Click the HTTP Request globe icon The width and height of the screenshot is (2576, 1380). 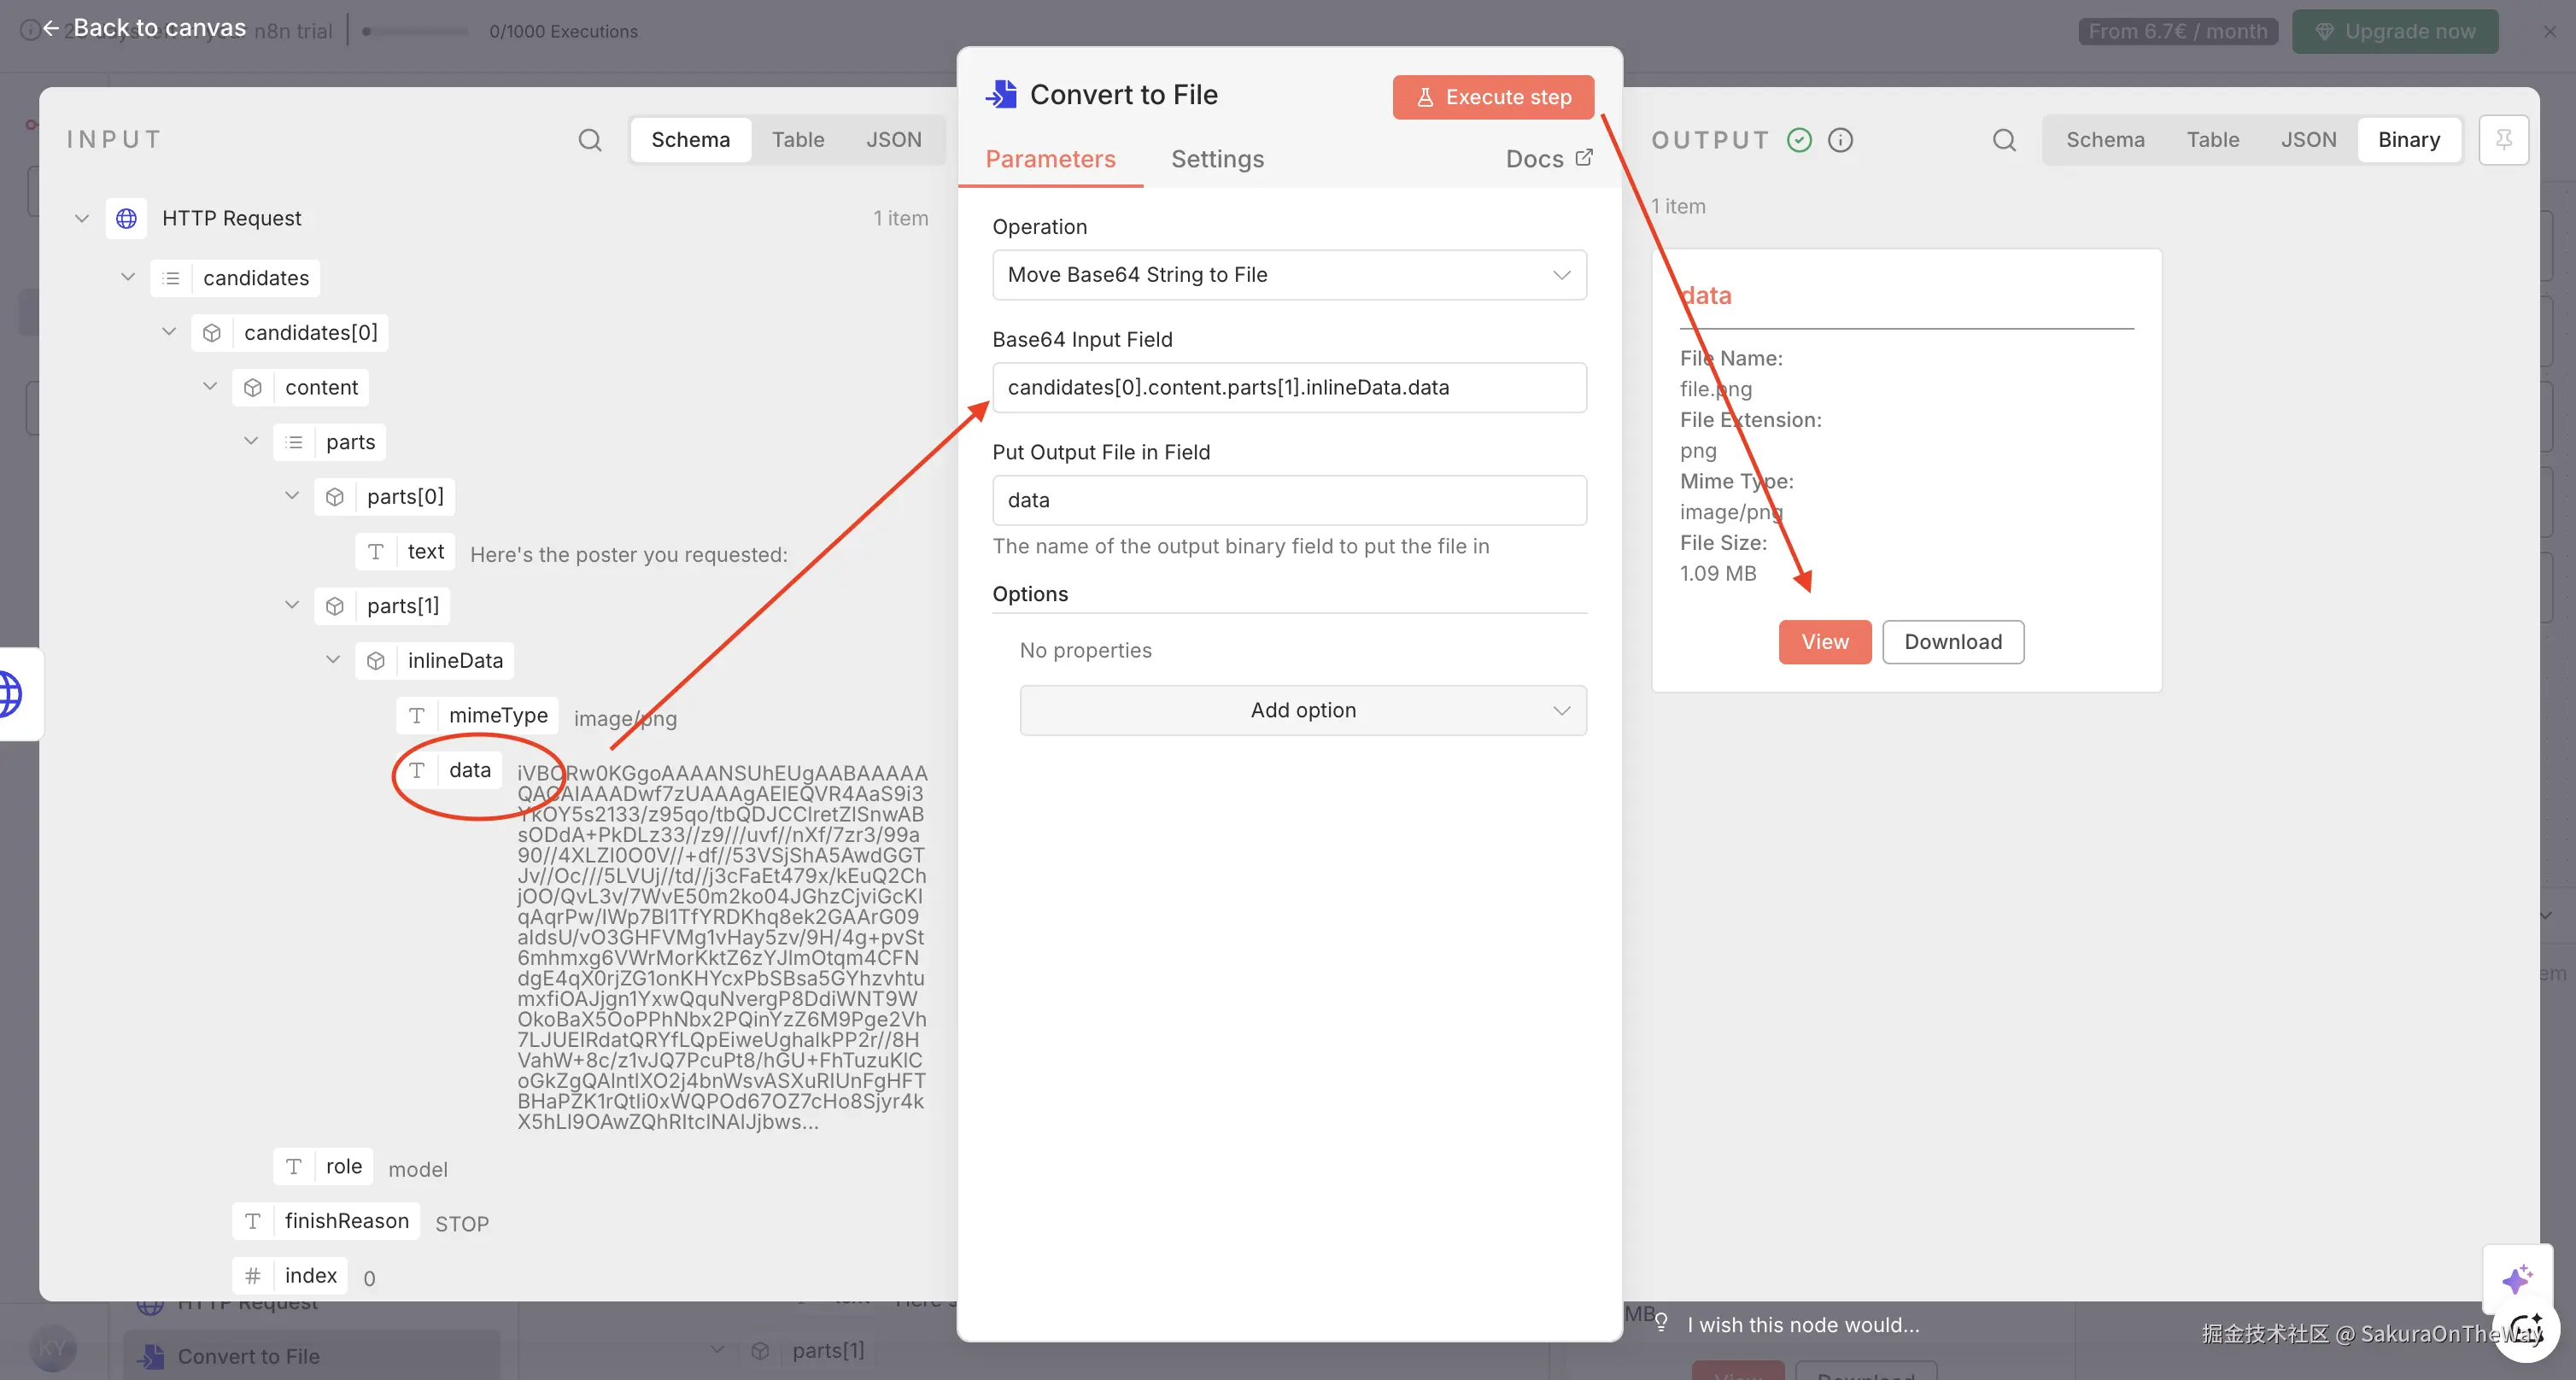(x=127, y=218)
